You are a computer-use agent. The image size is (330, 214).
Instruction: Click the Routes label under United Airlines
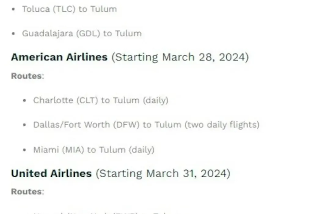(x=28, y=191)
